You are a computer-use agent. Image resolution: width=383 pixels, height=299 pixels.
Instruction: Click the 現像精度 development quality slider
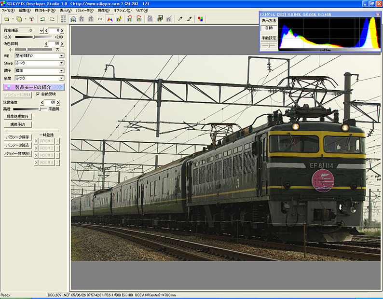point(29,109)
